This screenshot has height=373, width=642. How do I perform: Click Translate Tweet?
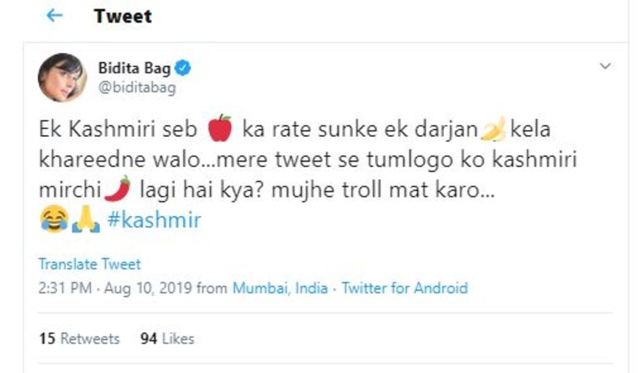pos(89,264)
